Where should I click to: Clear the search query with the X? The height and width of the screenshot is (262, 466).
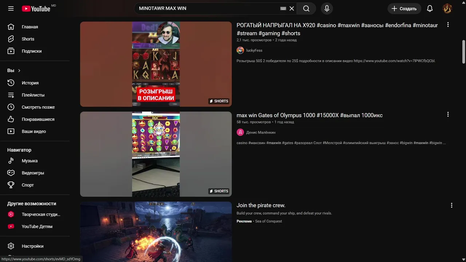click(x=292, y=8)
